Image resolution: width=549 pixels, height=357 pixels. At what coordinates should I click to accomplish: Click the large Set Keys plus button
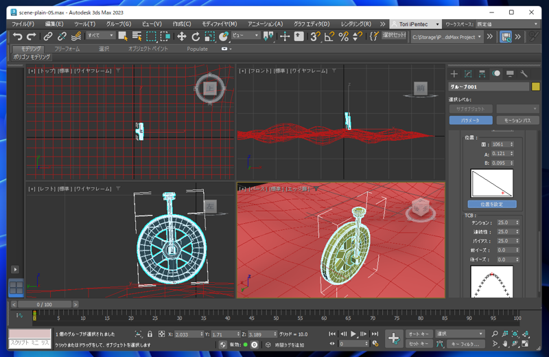tap(394, 338)
